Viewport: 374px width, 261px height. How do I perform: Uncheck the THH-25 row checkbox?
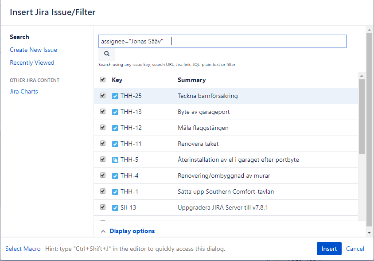pyautogui.click(x=103, y=95)
